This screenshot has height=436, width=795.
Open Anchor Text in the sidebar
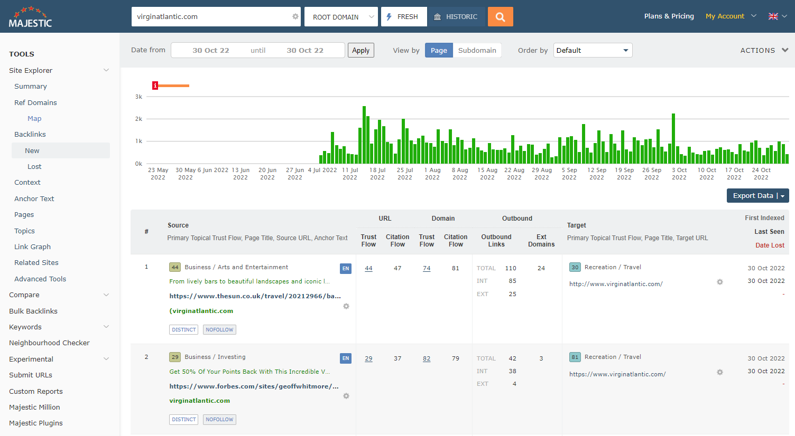[34, 198]
